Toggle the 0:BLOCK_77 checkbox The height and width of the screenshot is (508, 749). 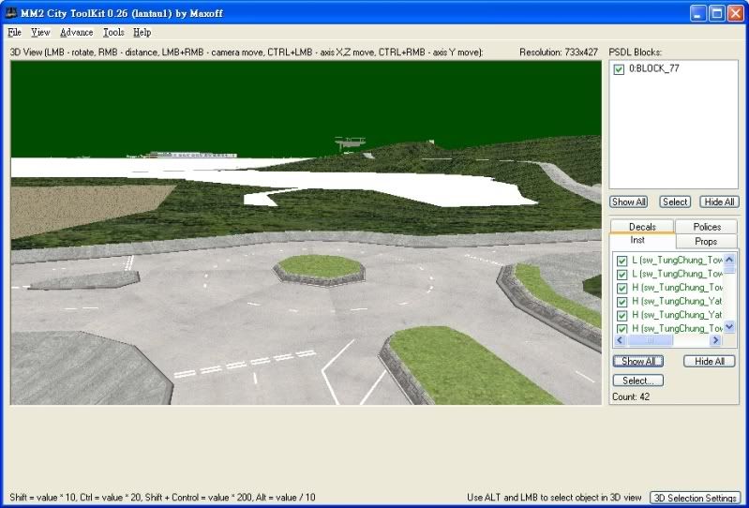(619, 69)
